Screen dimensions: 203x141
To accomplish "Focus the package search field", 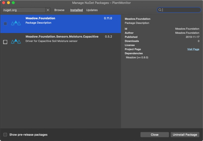I will click(180, 10).
